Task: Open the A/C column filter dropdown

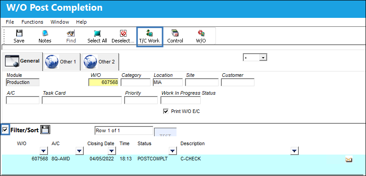Action: pyautogui.click(x=80, y=151)
